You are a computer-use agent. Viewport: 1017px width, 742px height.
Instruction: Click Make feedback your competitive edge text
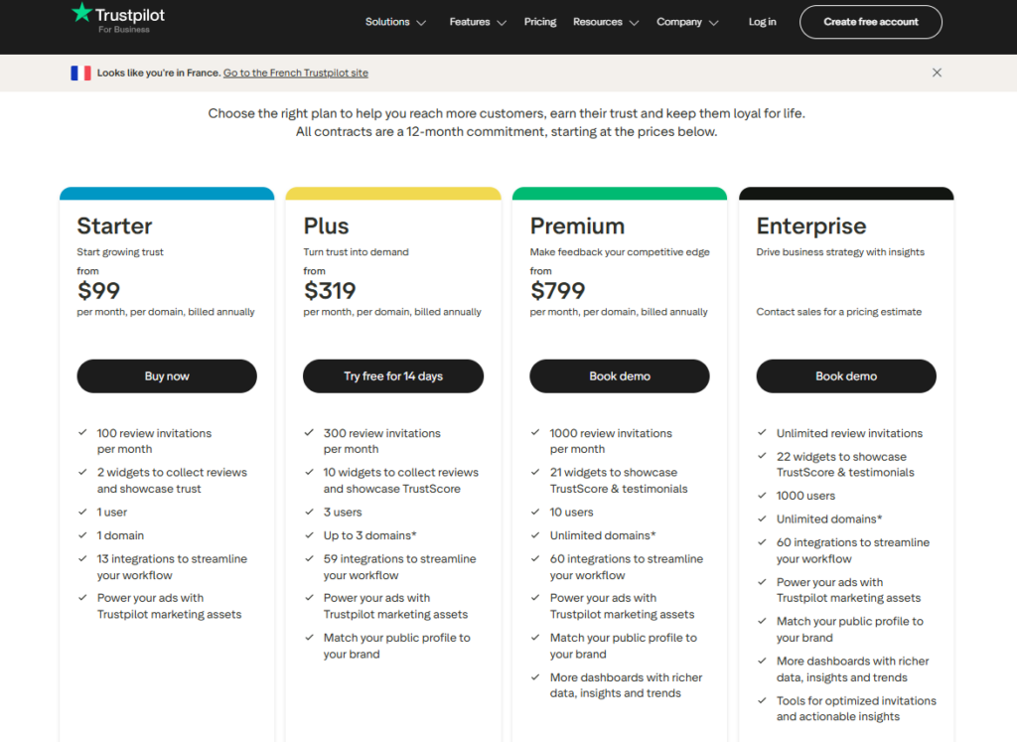tap(620, 252)
